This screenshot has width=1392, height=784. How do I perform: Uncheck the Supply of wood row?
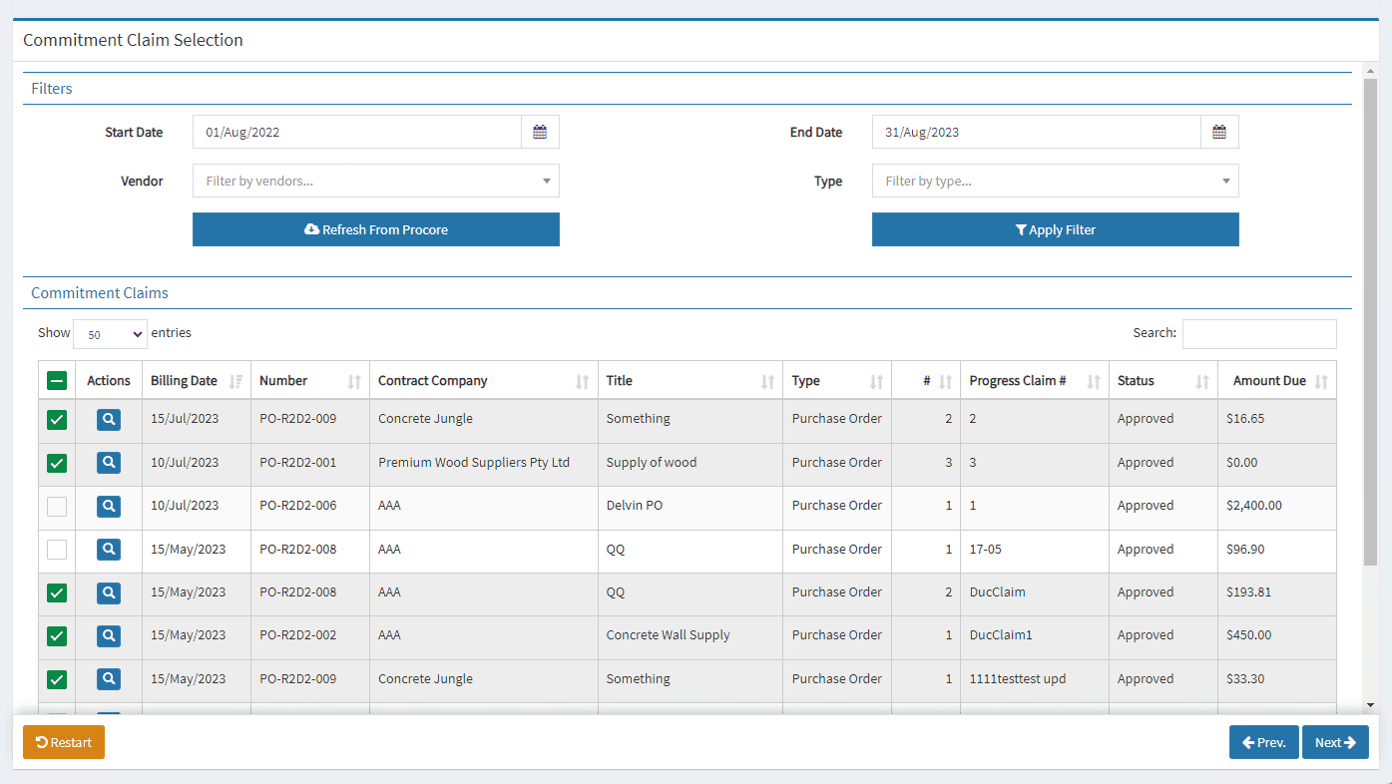57,463
